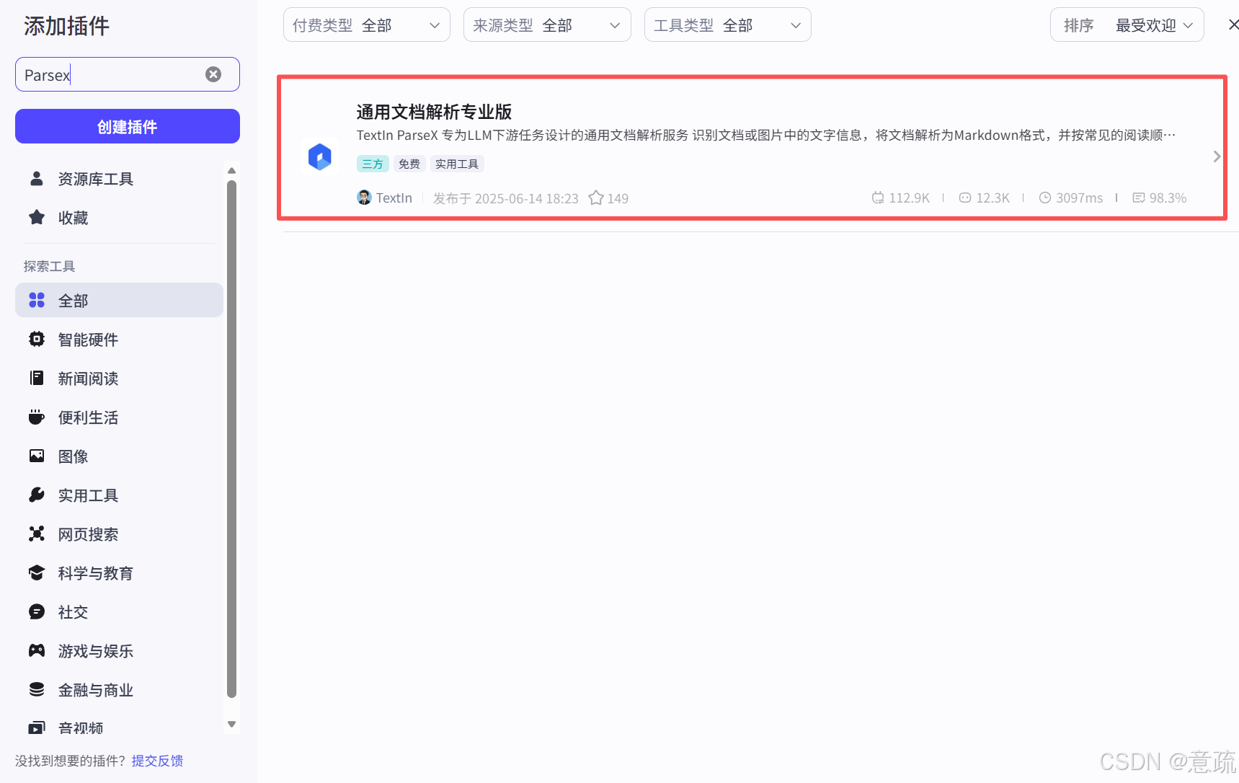This screenshot has width=1239, height=783.
Task: Click the 网页搜索 network icon
Action: 37,534
